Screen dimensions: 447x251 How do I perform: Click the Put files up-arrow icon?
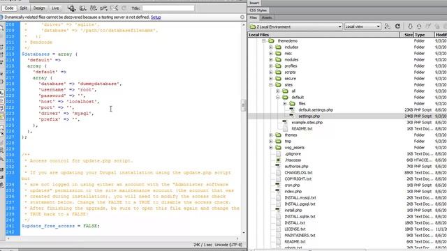[419, 26]
